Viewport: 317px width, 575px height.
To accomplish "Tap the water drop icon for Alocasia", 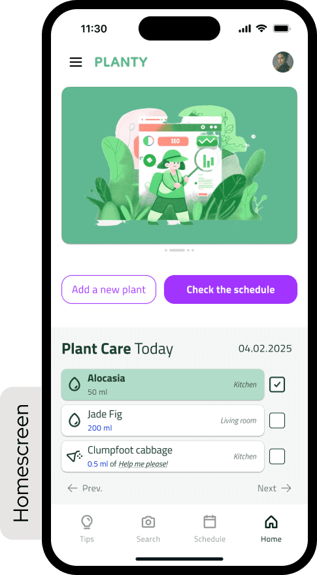I will point(75,384).
